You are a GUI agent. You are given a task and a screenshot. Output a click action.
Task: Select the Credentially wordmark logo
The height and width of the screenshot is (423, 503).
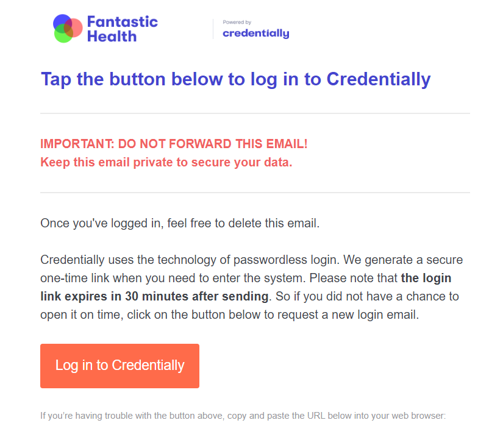click(255, 32)
